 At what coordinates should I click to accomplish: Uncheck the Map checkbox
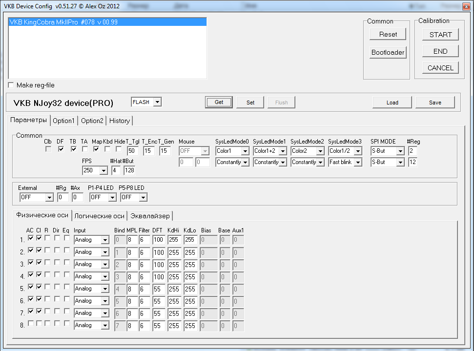96,149
